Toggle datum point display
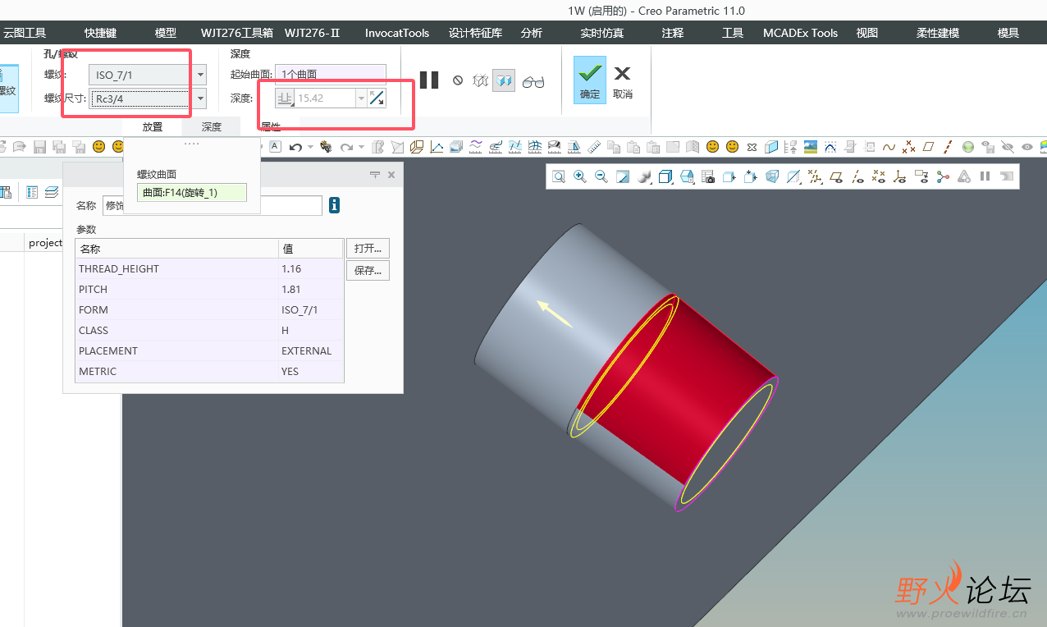The image size is (1047, 627). [879, 176]
